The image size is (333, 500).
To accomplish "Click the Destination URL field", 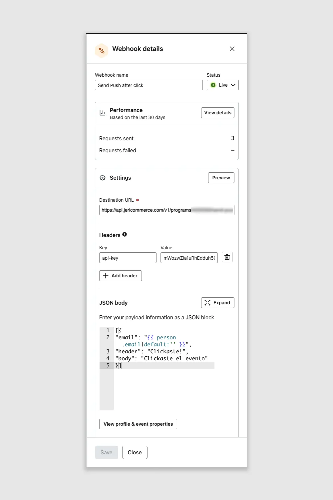I will tap(166, 210).
